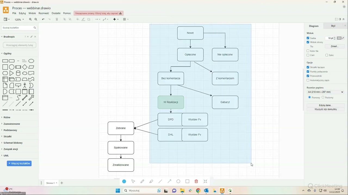Enable the Cień checkbox

pos(308,55)
